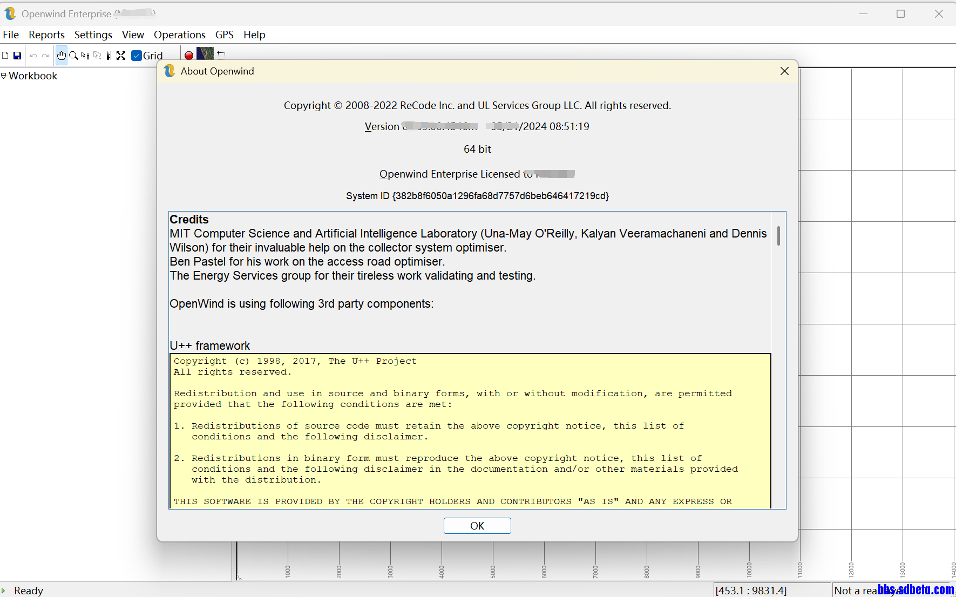Image resolution: width=956 pixels, height=597 pixels.
Task: Minimize the Openwind Enterprise window
Action: 863,13
